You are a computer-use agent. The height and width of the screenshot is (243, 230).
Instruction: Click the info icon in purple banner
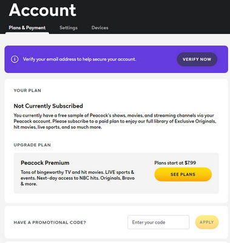click(x=15, y=60)
